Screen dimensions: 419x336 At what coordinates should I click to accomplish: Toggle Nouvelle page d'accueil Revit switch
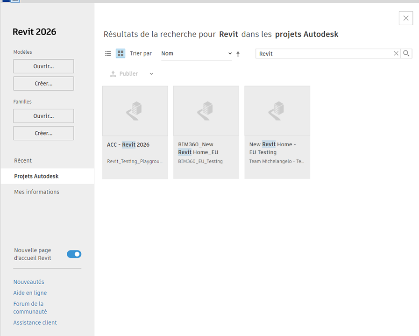coord(74,254)
